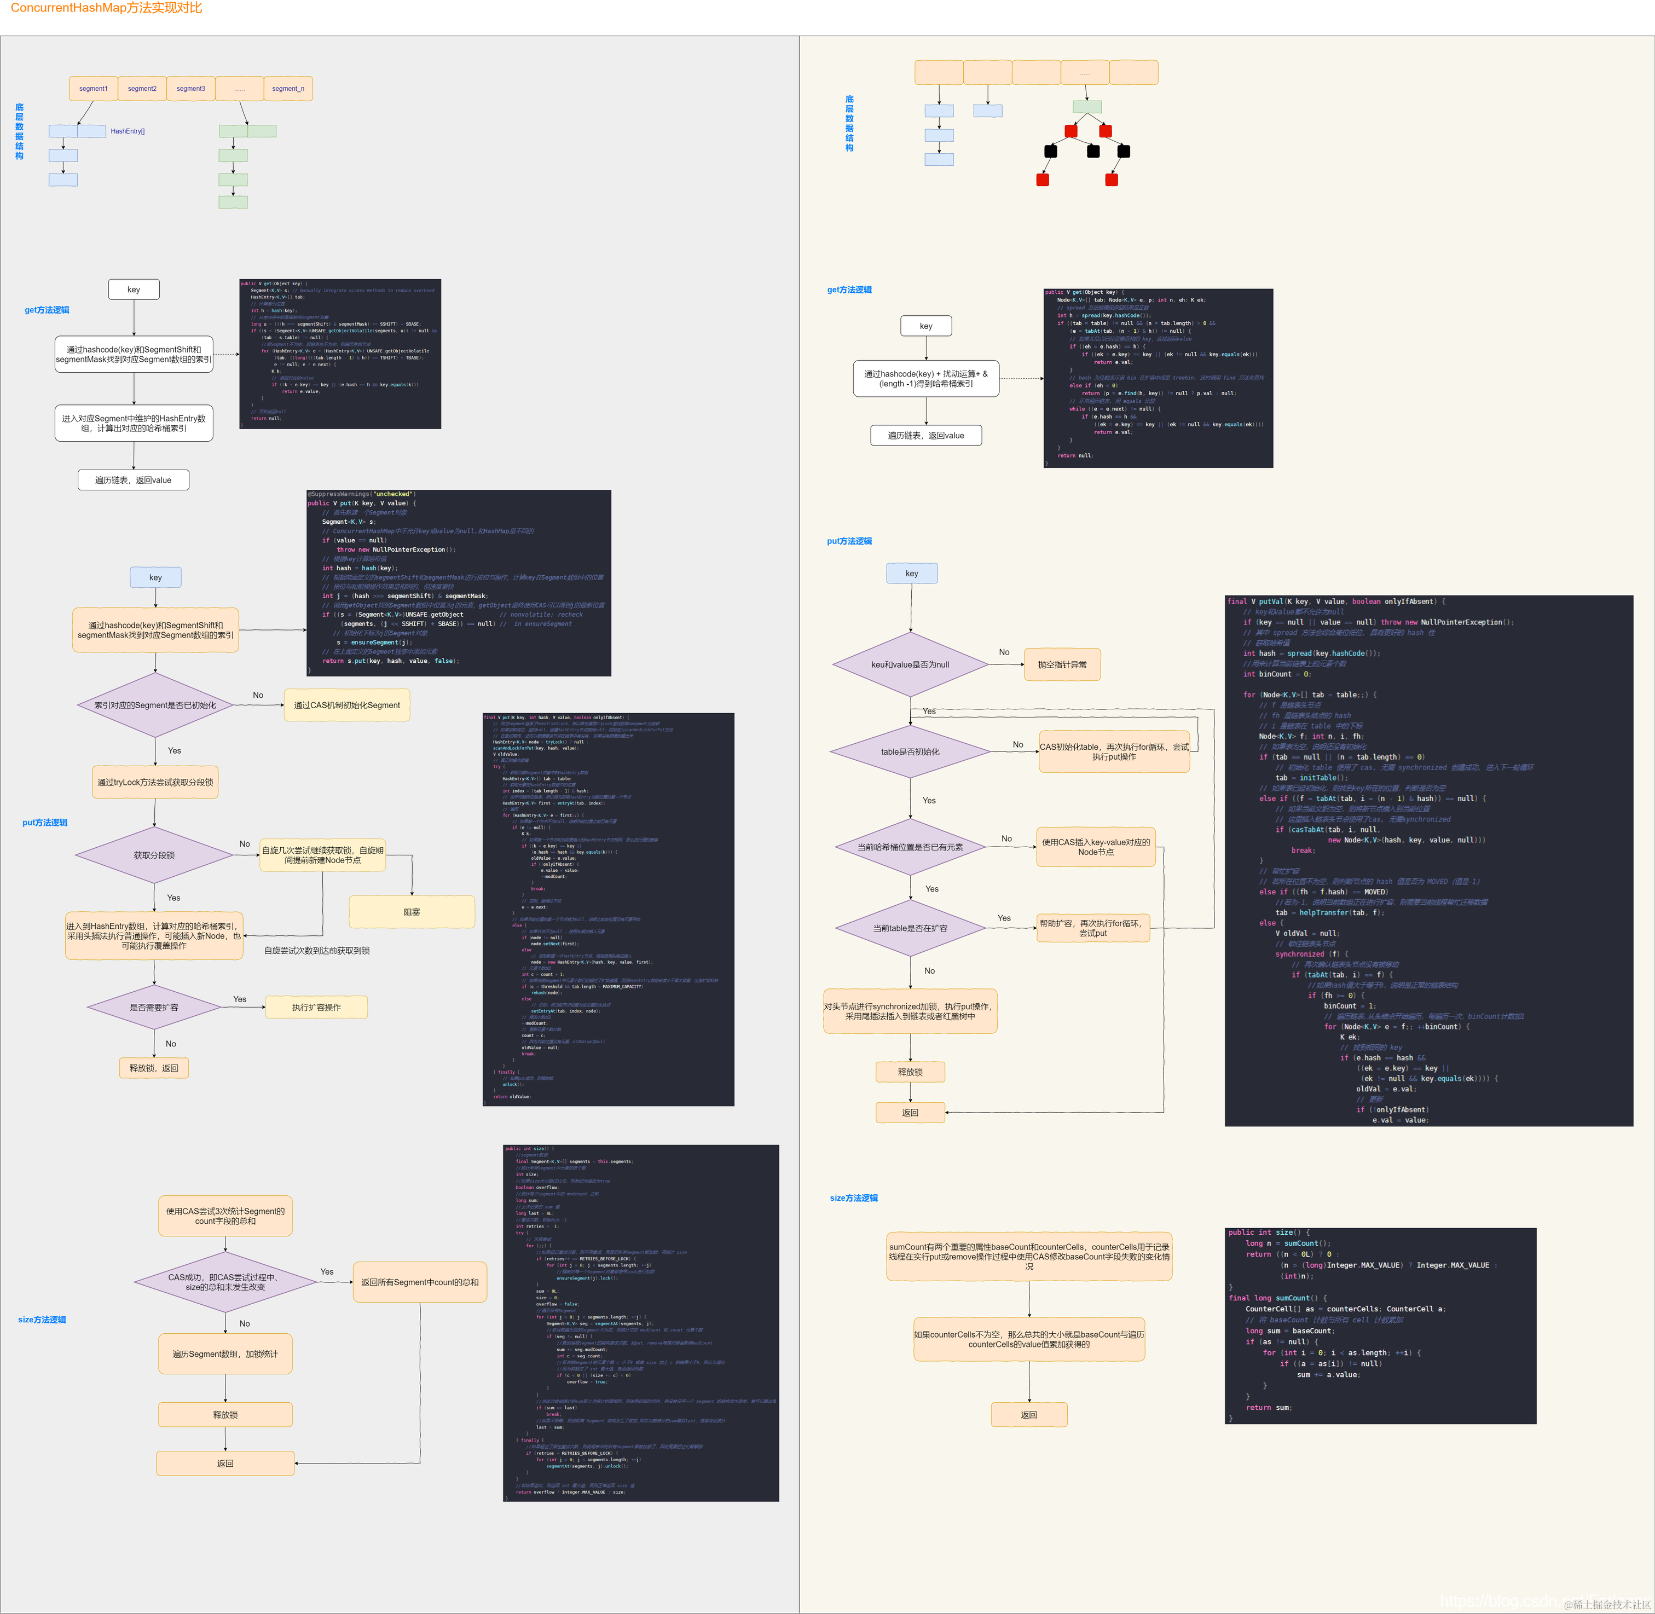This screenshot has height=1614, width=1655.
Task: Click the 返回所有Segment中count的总和 box
Action: pos(420,1282)
